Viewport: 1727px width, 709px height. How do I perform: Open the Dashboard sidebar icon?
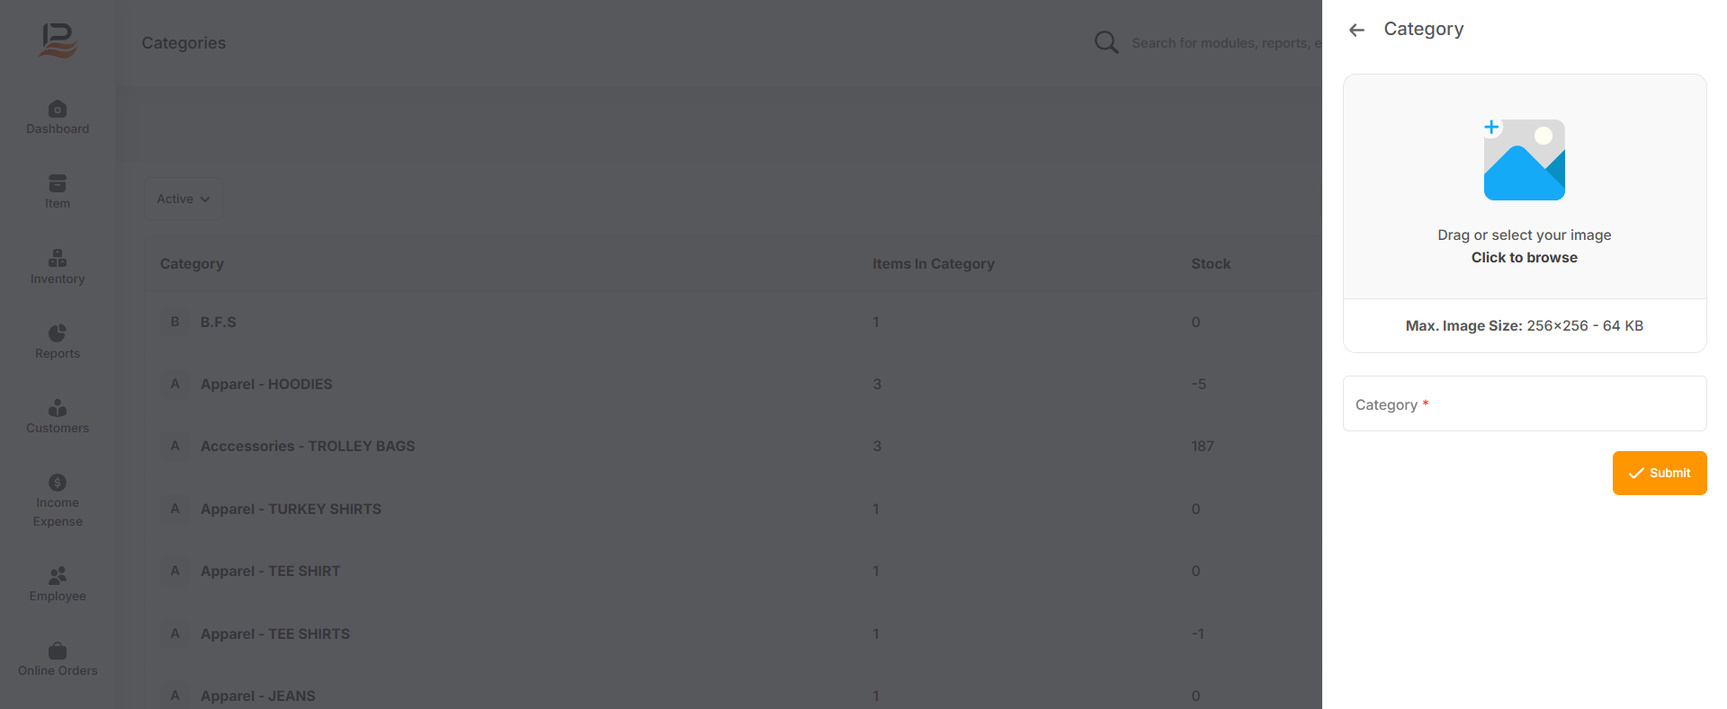(x=58, y=109)
